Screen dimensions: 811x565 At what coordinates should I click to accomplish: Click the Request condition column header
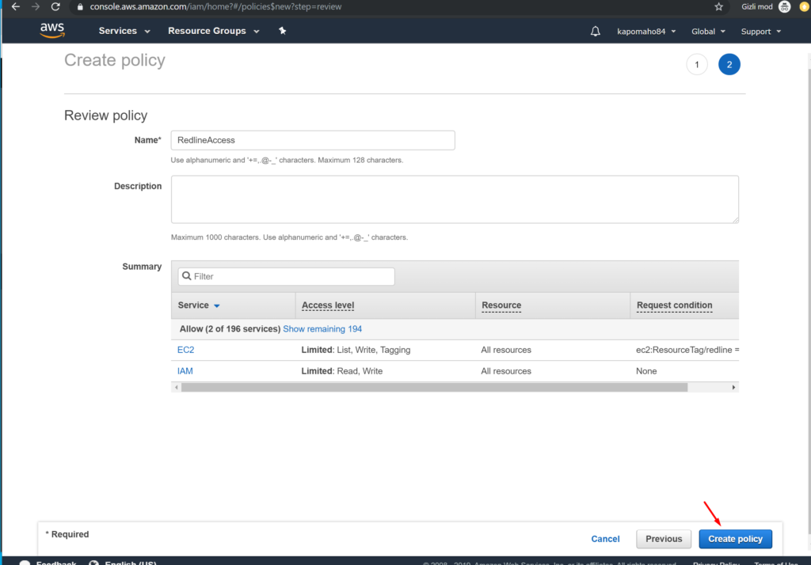674,305
